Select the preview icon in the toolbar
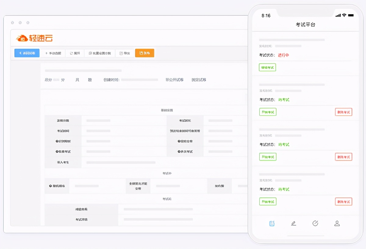 click(71, 53)
